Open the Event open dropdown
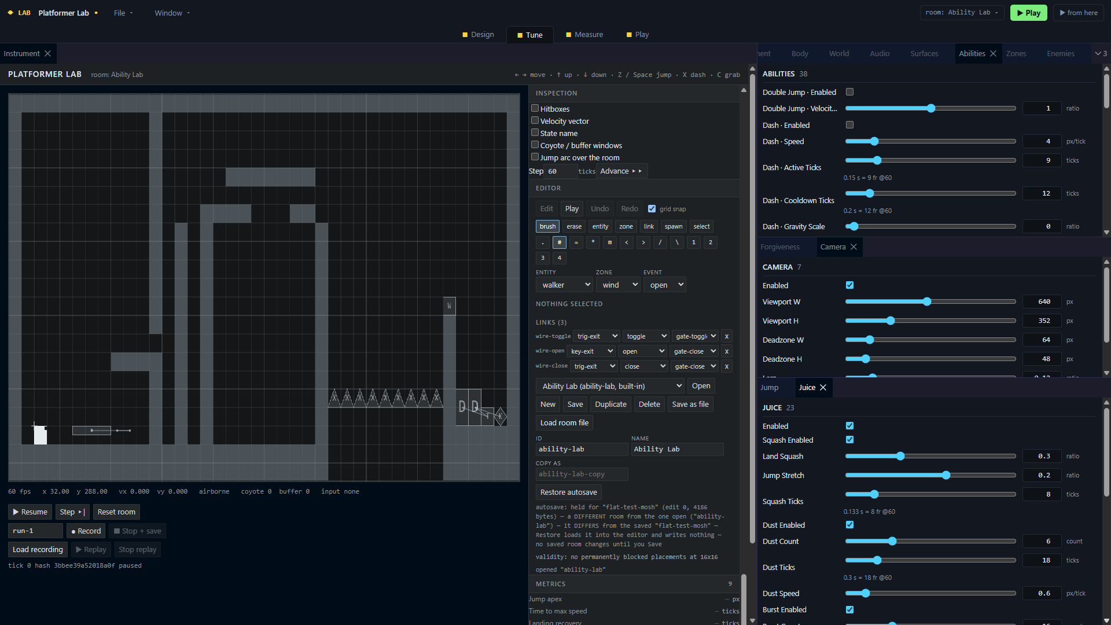Screen dimensions: 1111x625 [x=665, y=285]
